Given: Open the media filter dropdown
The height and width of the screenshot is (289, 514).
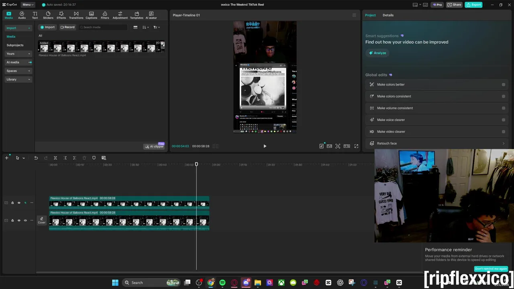Looking at the screenshot, I should tap(157, 27).
